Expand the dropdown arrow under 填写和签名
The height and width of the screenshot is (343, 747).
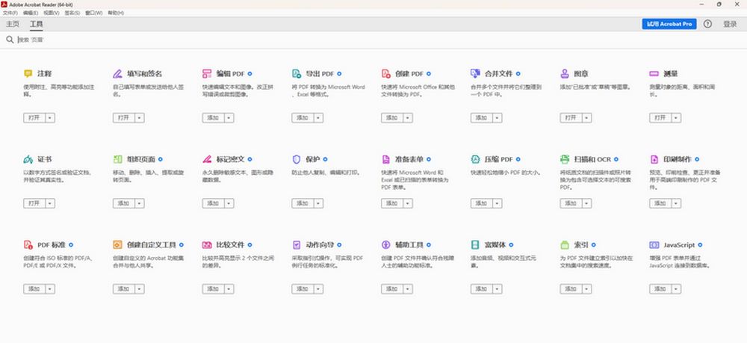coord(140,117)
